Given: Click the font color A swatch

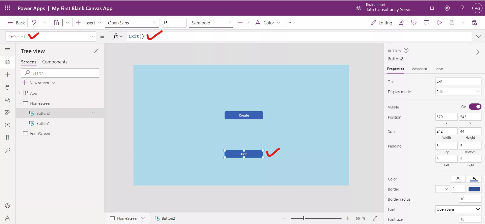Looking at the screenshot, I should point(458,179).
